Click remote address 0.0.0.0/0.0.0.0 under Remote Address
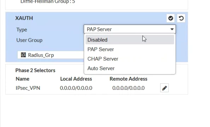 128,88
